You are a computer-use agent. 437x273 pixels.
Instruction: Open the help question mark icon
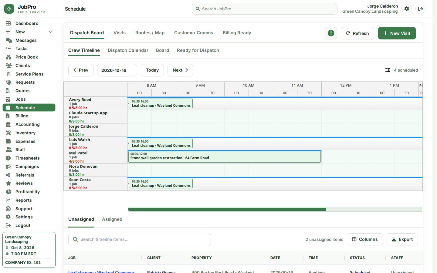(331, 33)
